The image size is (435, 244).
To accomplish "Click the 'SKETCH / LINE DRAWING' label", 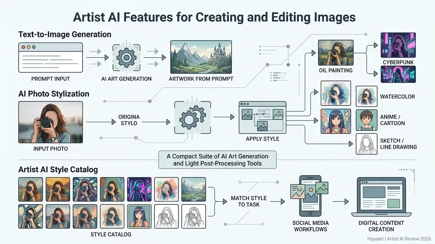I will (398, 144).
